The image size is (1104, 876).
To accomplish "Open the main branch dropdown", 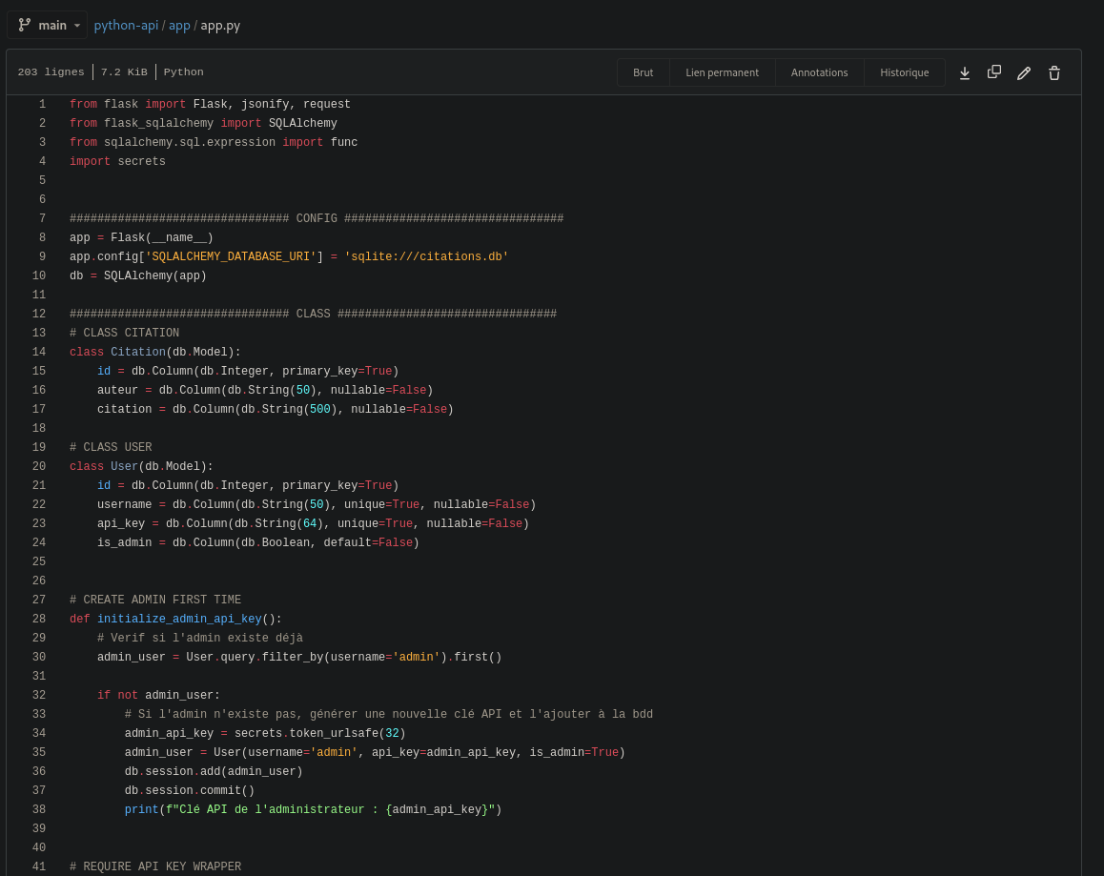I will tap(48, 25).
